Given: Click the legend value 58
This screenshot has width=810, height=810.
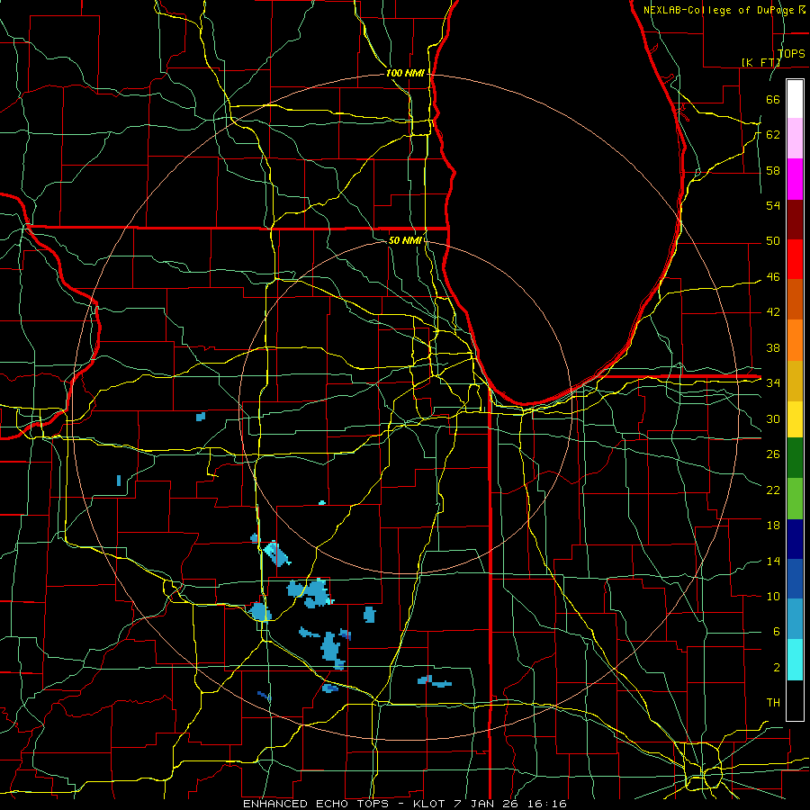Looking at the screenshot, I should (x=773, y=170).
